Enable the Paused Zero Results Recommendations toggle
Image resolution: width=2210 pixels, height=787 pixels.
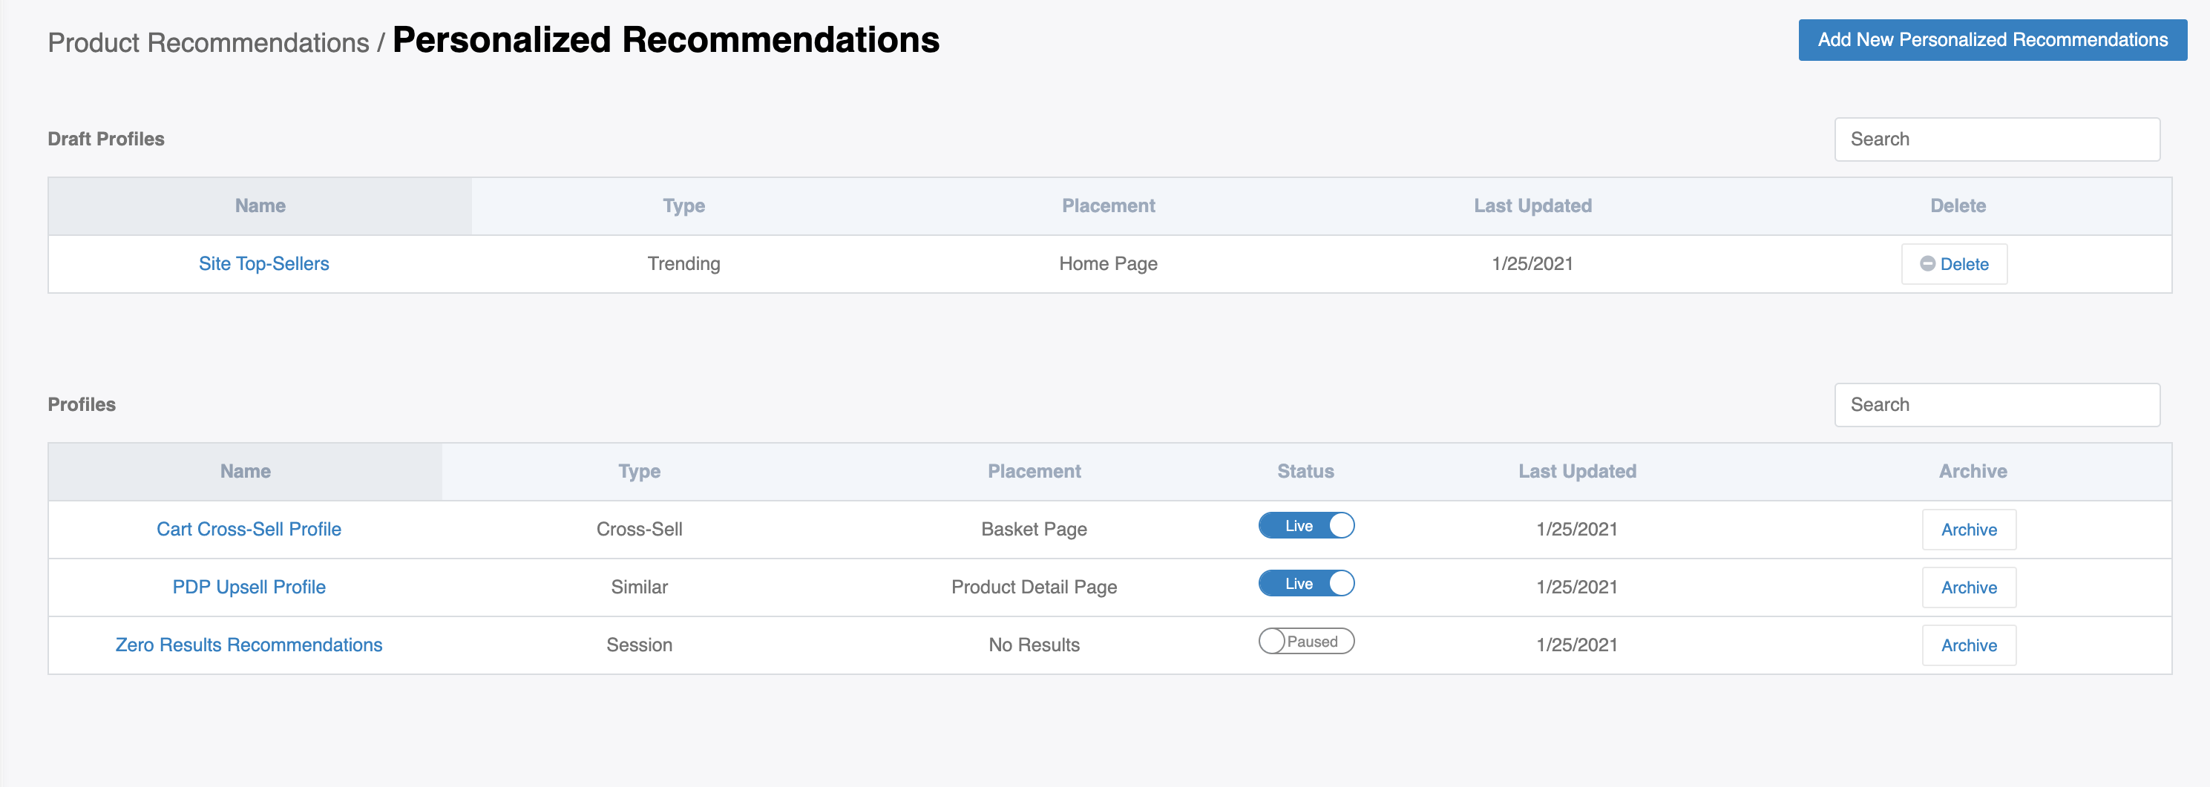point(1306,642)
